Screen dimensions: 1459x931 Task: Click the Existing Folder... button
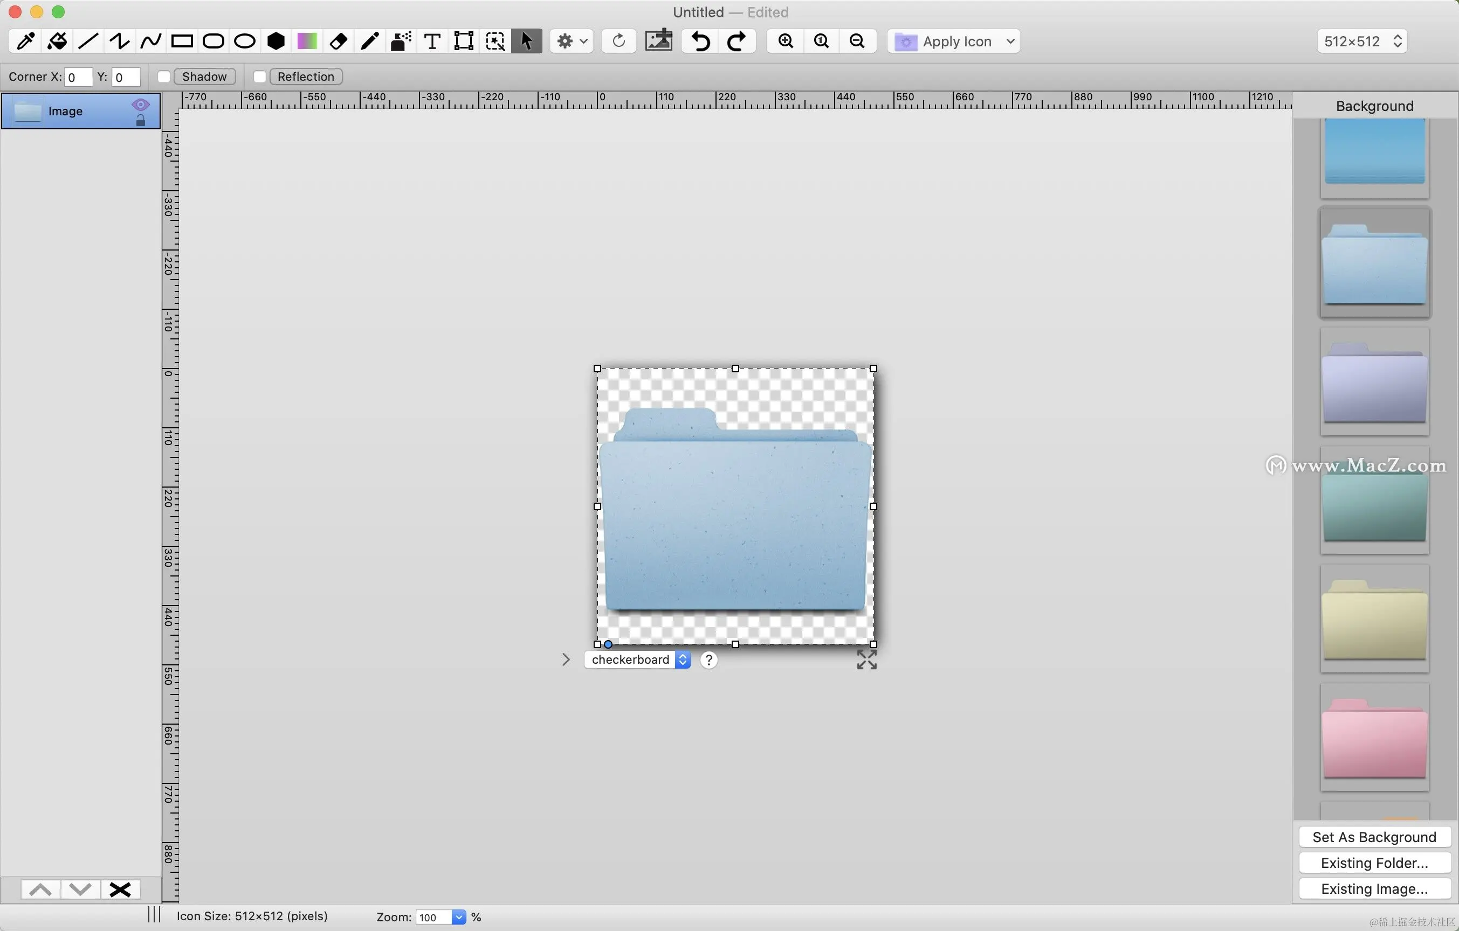(x=1374, y=863)
